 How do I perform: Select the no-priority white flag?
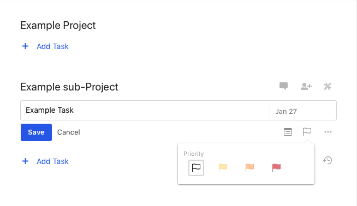tap(196, 168)
